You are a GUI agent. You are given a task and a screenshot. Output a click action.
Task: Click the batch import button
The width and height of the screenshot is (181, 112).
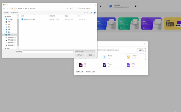141,50
